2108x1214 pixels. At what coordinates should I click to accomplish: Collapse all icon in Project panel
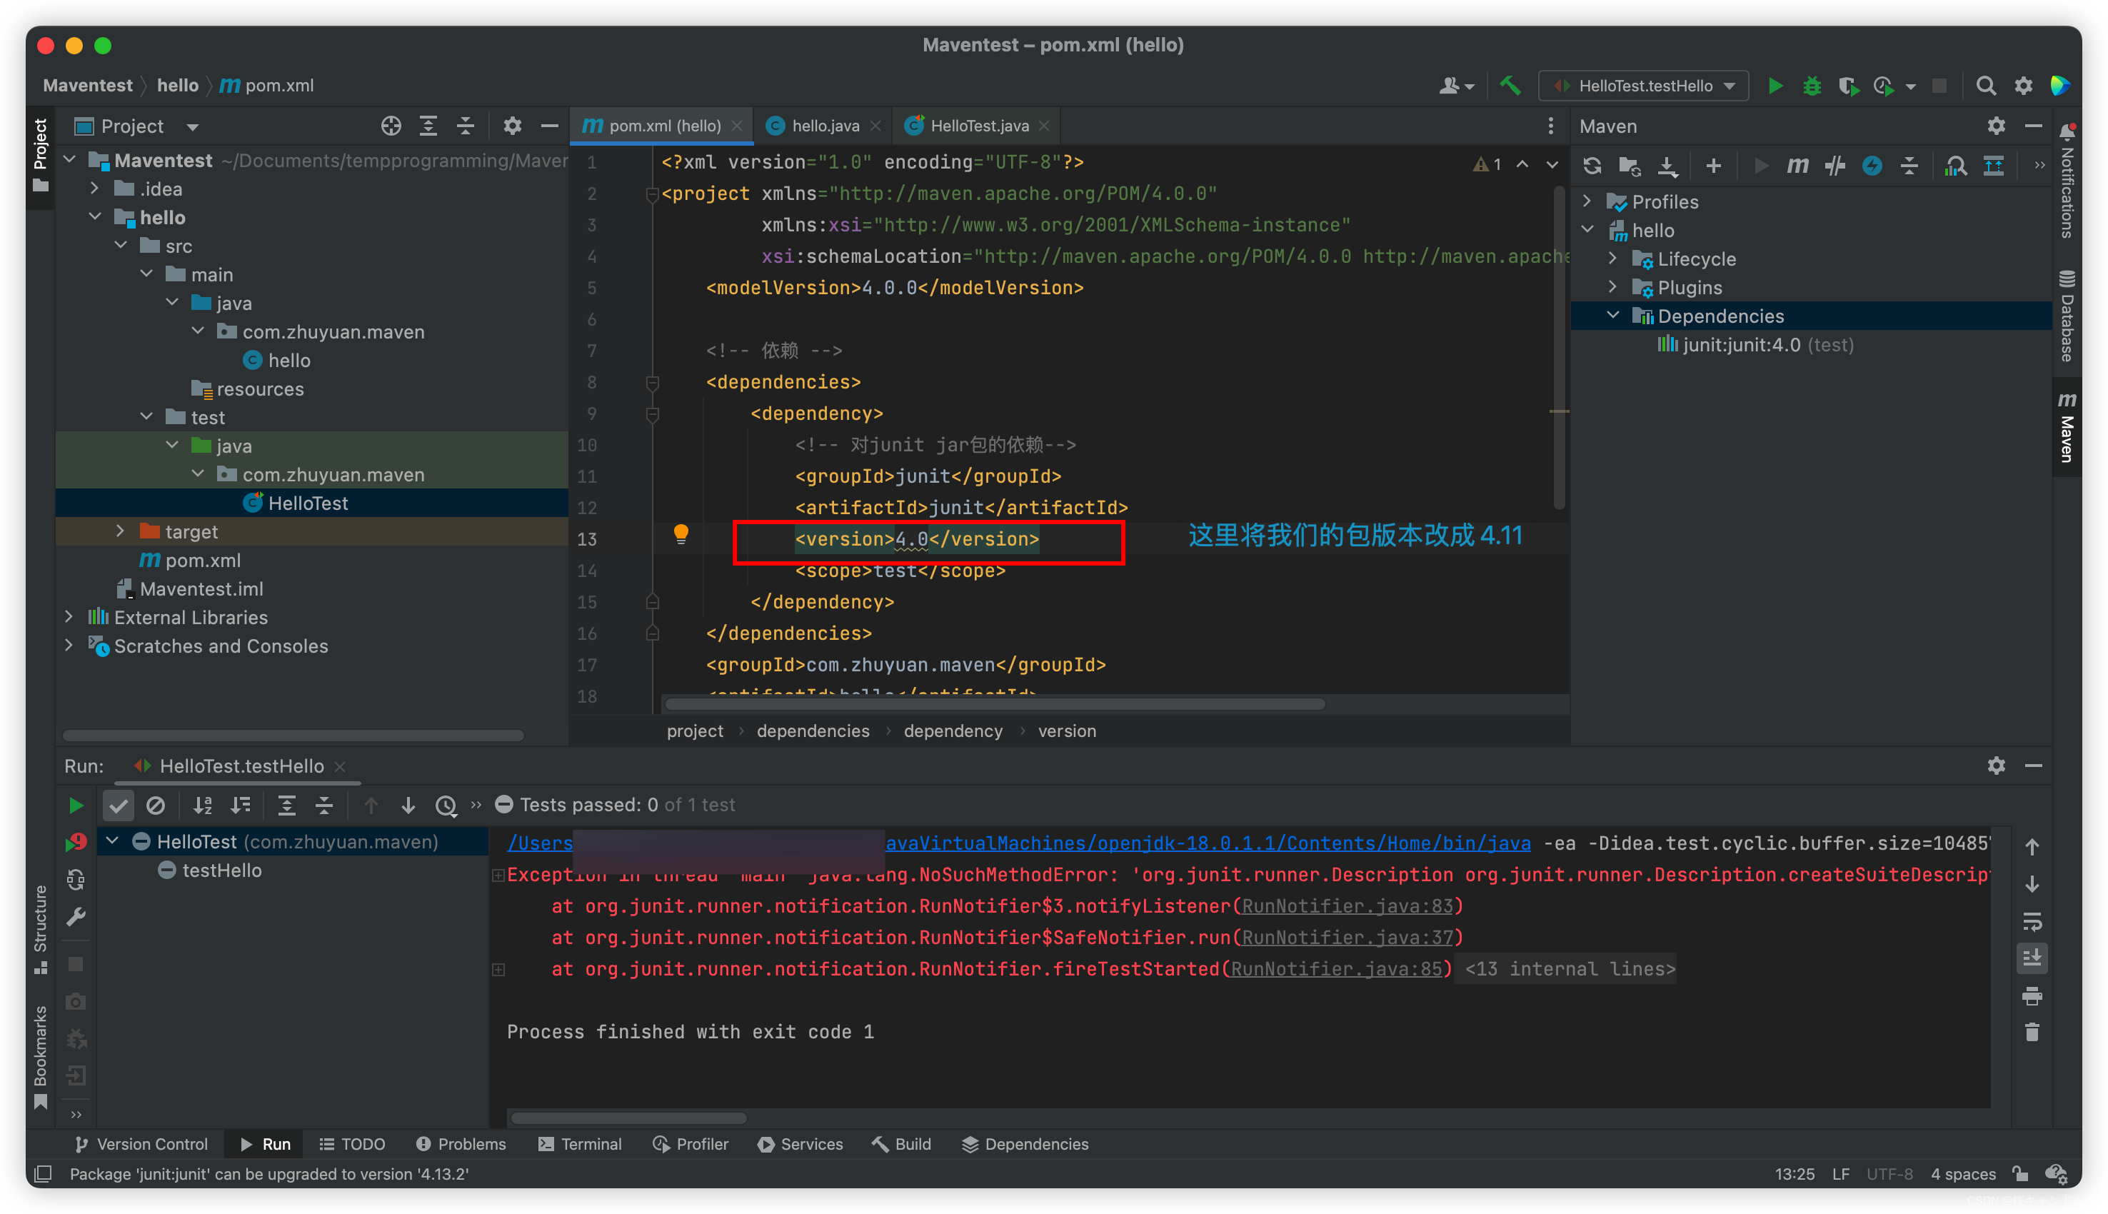(x=466, y=126)
